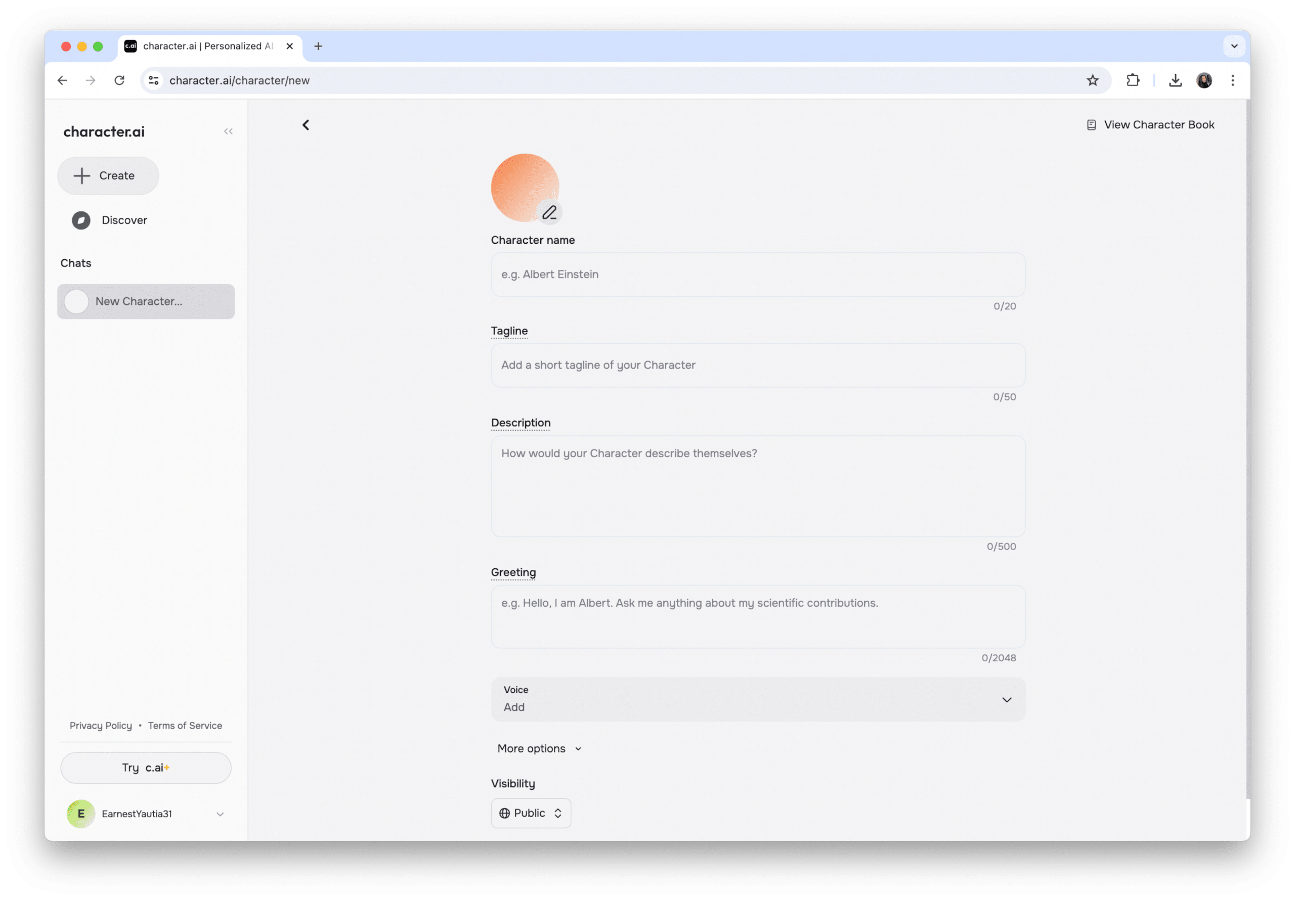The image size is (1295, 900).
Task: Click the globe/public visibility icon
Action: [x=503, y=813]
